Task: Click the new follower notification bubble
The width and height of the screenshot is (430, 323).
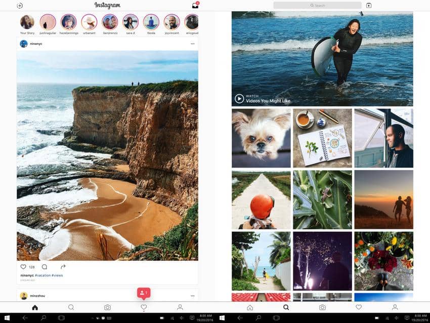Action: (x=144, y=293)
